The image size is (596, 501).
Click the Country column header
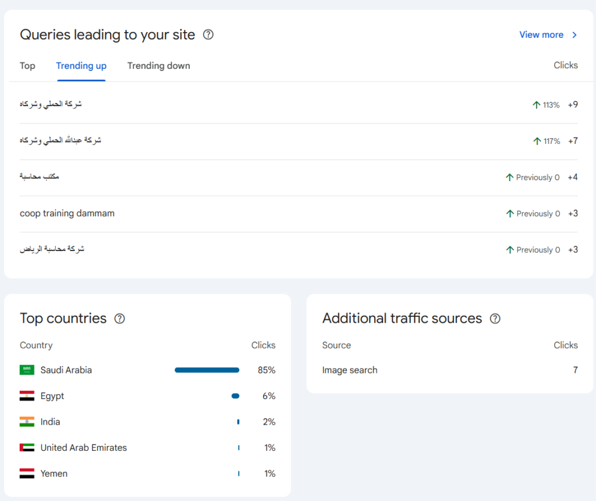coord(36,345)
